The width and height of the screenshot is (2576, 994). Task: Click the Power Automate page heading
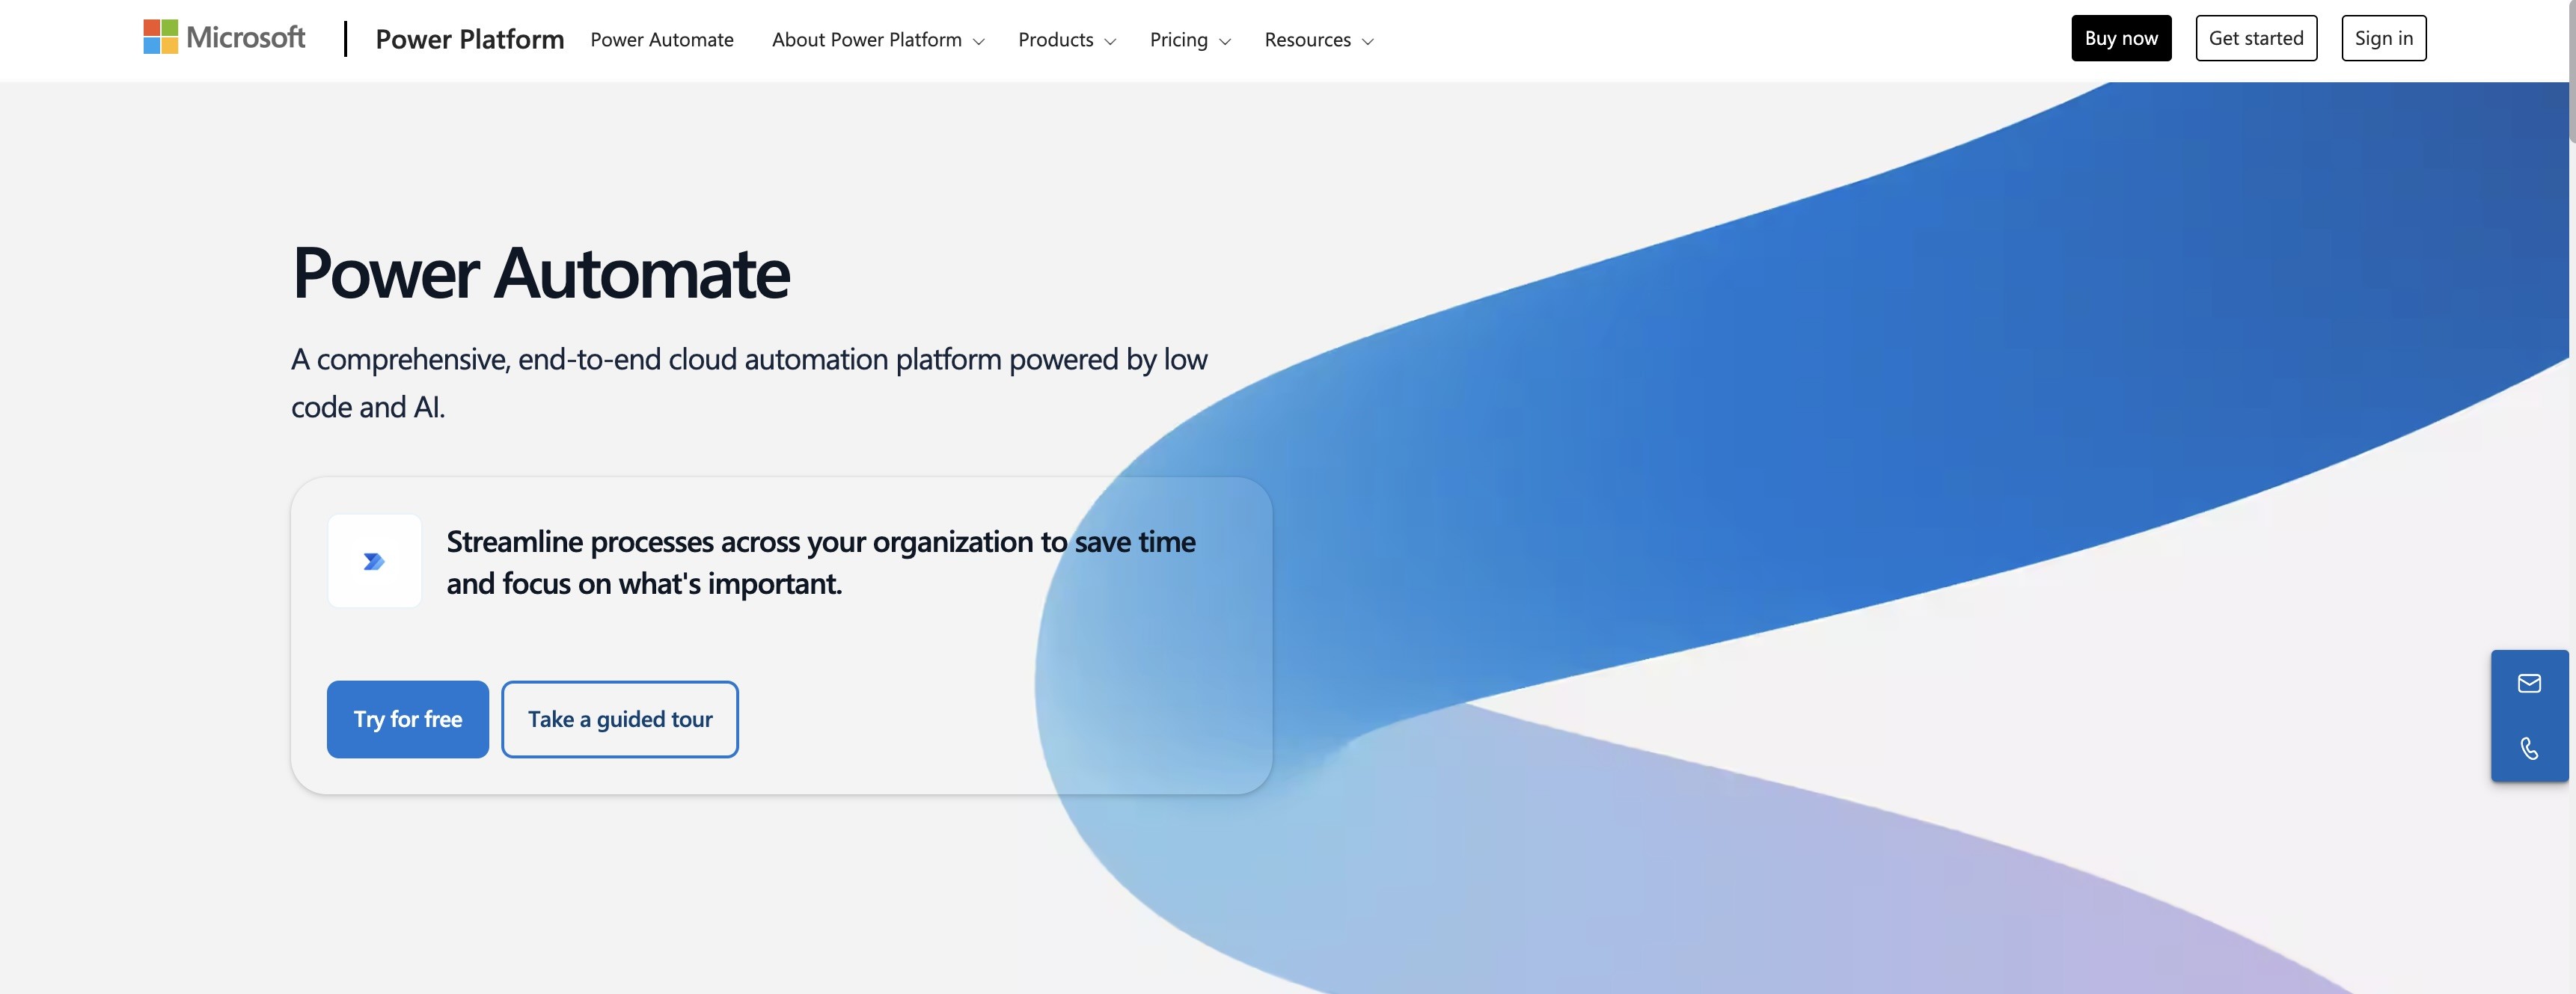tap(540, 272)
